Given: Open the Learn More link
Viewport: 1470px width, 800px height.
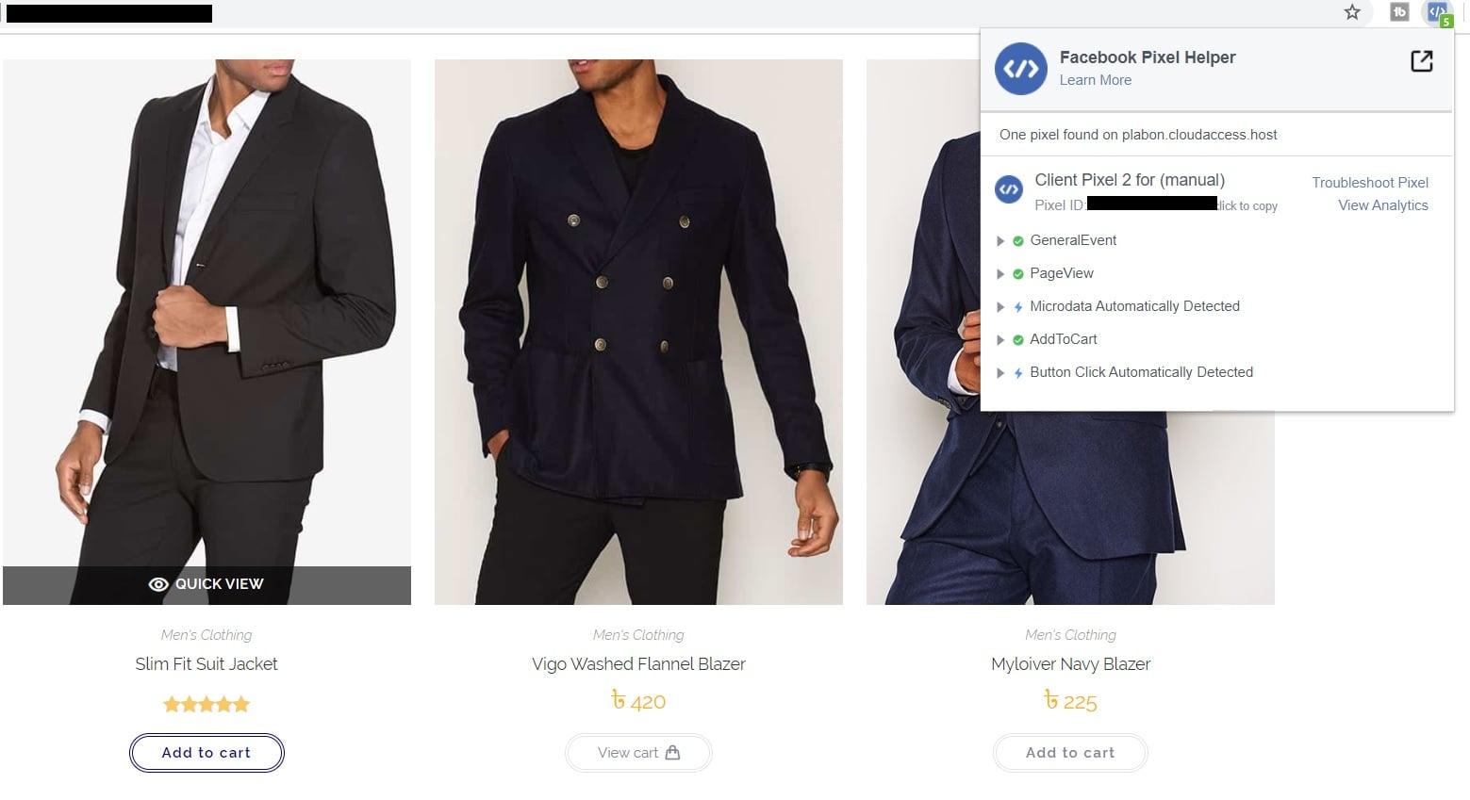Looking at the screenshot, I should pos(1095,80).
